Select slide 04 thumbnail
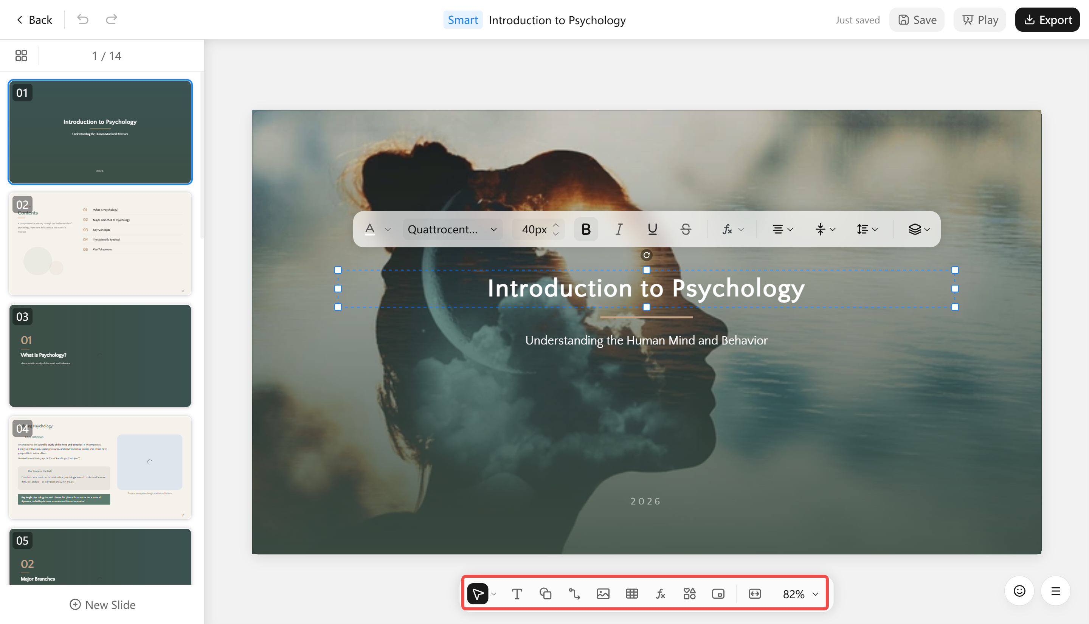The height and width of the screenshot is (624, 1089). point(100,467)
